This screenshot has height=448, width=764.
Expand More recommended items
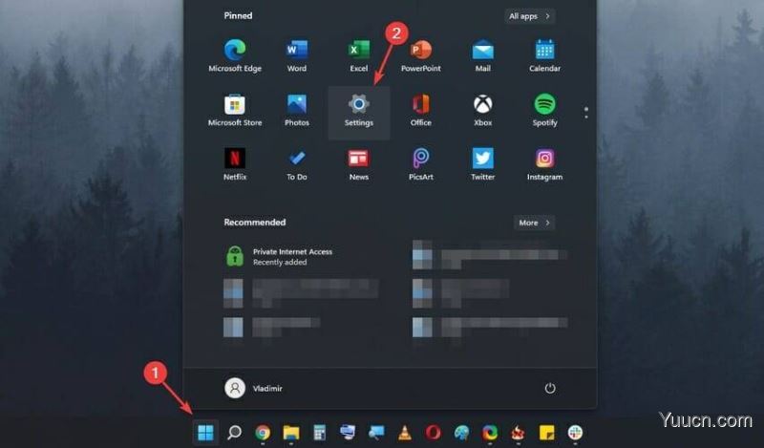click(534, 223)
